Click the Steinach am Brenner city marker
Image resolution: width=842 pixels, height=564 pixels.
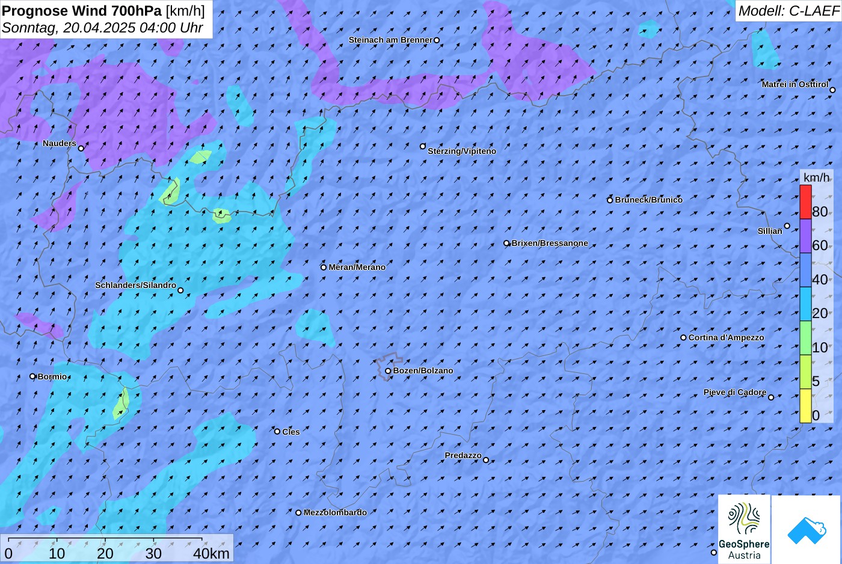point(437,40)
